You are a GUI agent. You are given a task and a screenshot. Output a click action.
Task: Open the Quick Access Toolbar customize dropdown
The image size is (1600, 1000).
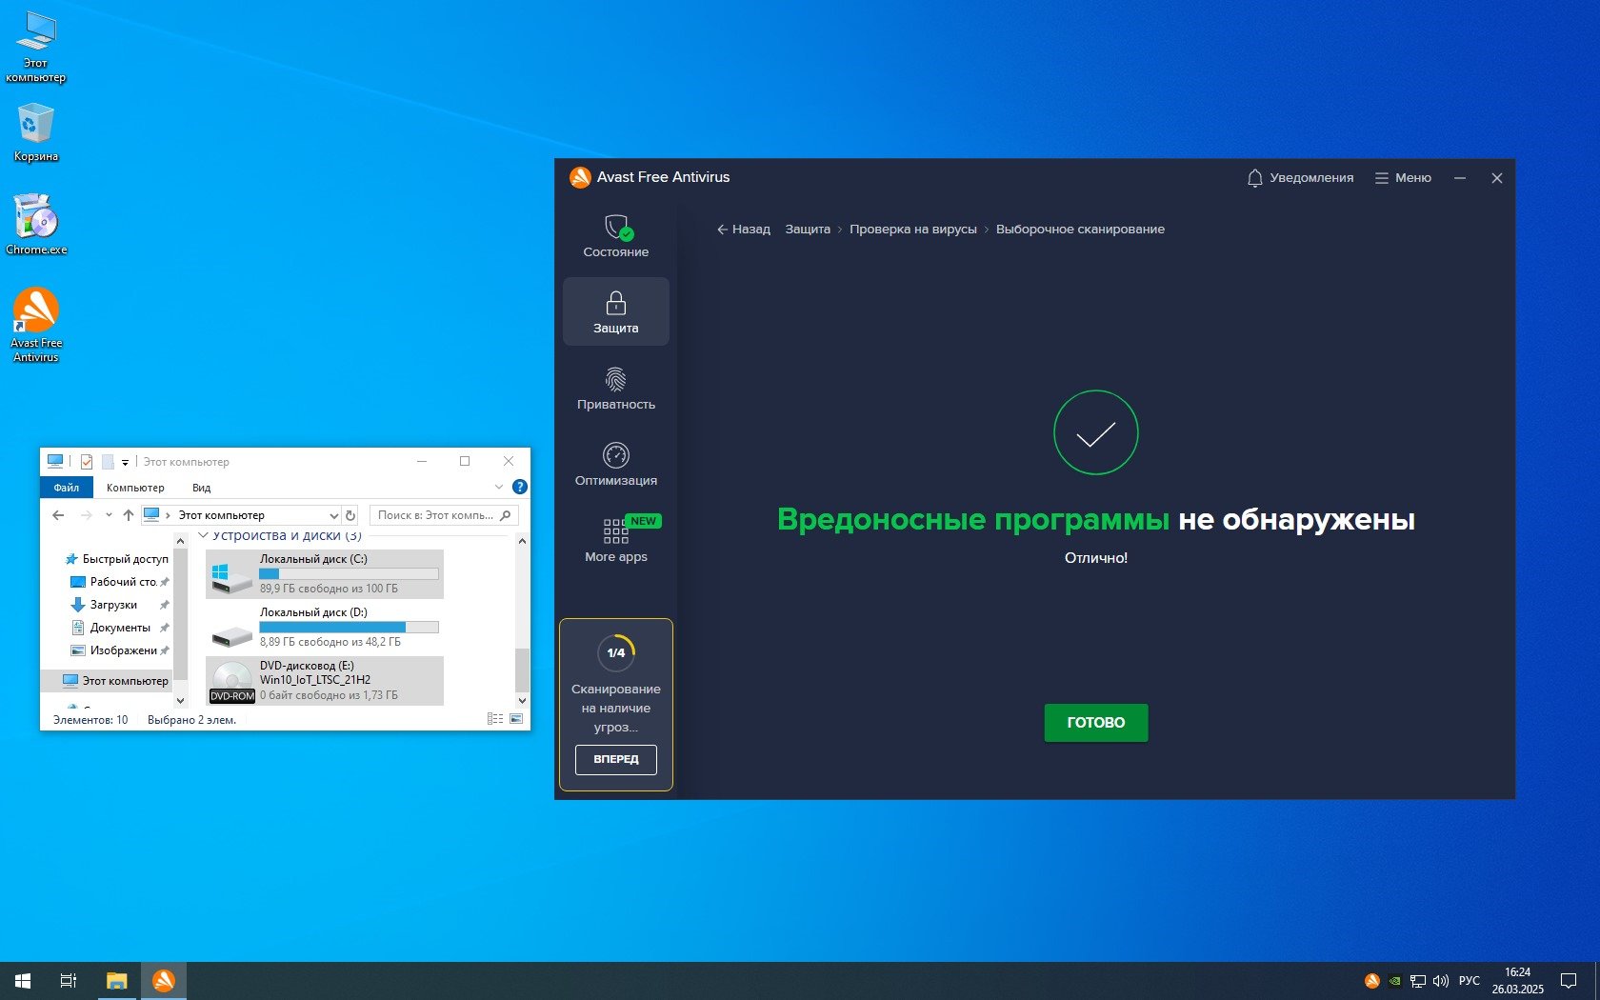(x=125, y=463)
